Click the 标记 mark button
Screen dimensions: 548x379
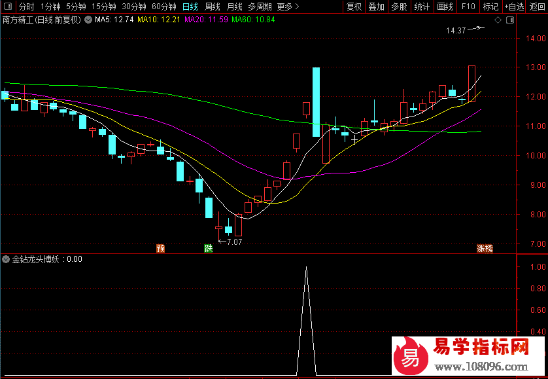click(x=490, y=7)
